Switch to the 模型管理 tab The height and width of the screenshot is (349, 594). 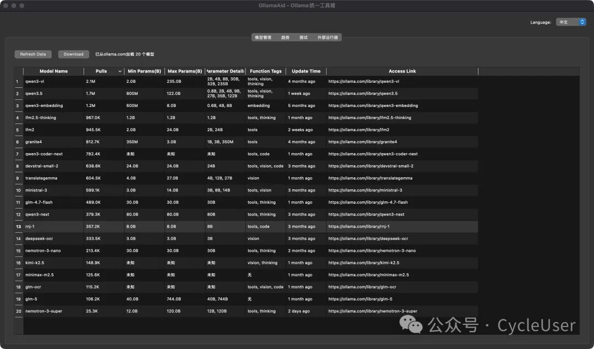(x=263, y=37)
